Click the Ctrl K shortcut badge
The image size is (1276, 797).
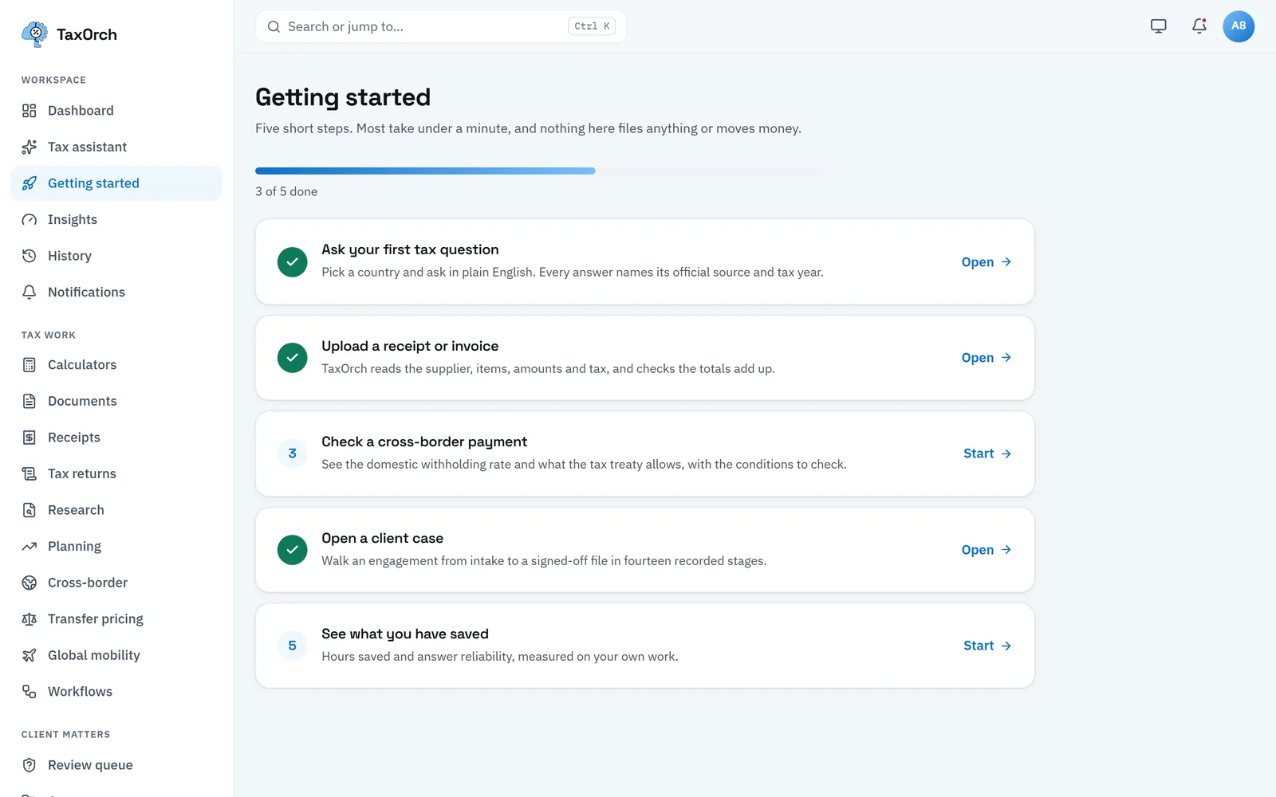(592, 26)
